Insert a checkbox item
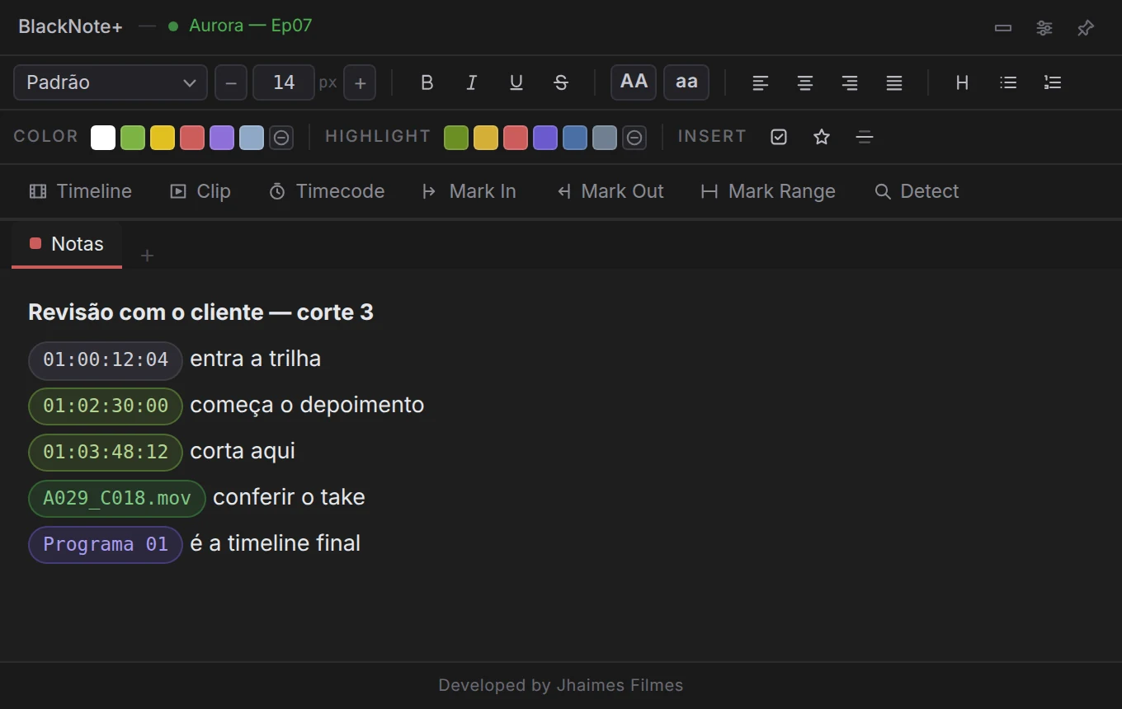This screenshot has width=1122, height=709. tap(779, 137)
